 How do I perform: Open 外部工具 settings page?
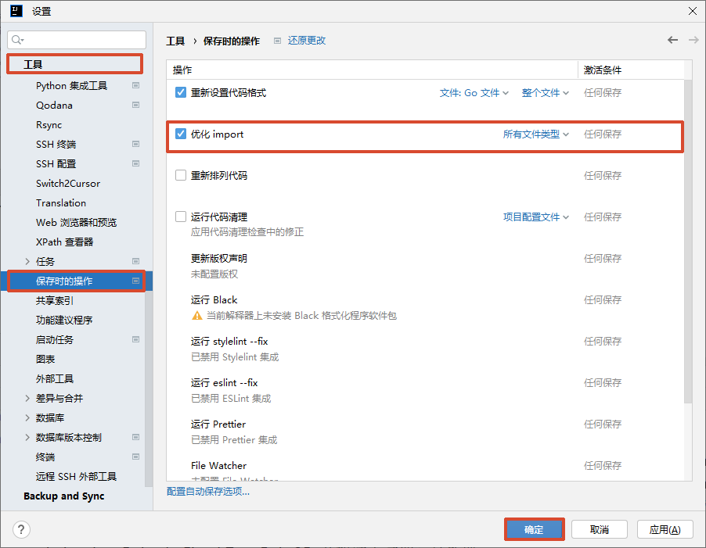pos(55,378)
